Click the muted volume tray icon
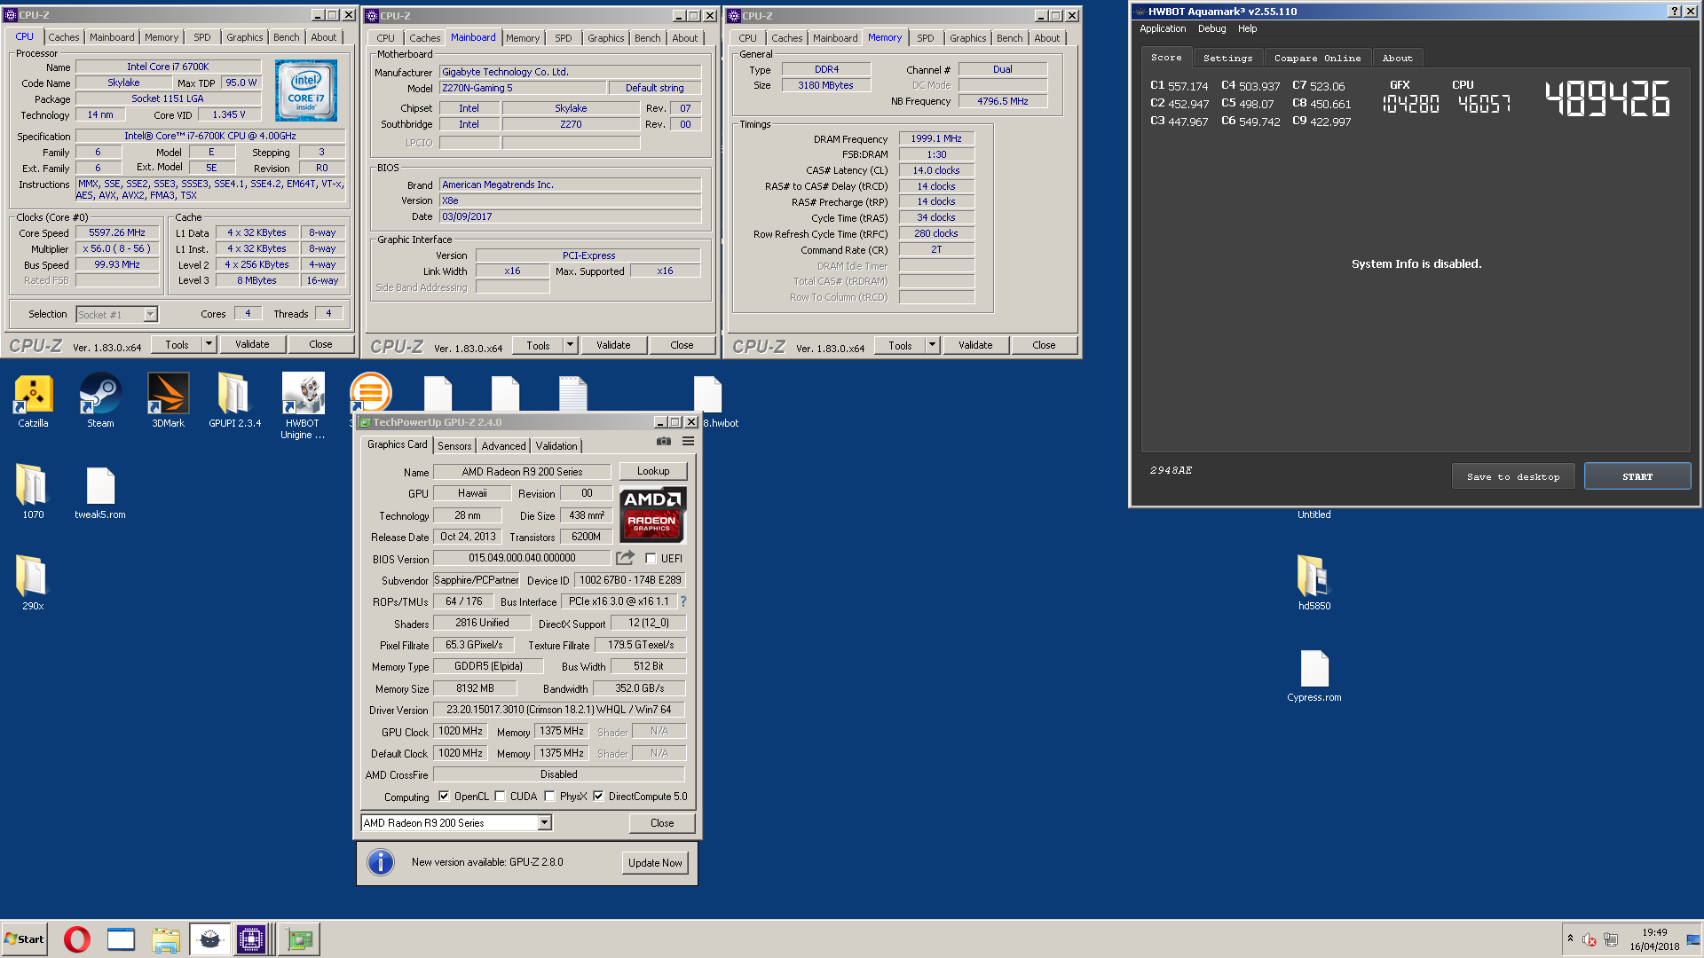1704x958 pixels. click(x=1590, y=939)
